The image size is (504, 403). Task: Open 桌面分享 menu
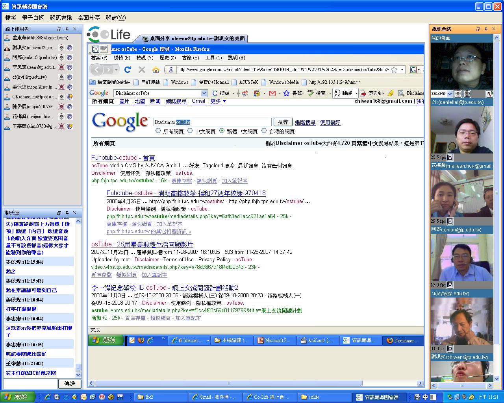89,18
